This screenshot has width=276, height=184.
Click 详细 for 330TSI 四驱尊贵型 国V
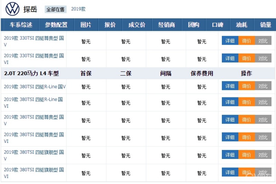pyautogui.click(x=230, y=41)
